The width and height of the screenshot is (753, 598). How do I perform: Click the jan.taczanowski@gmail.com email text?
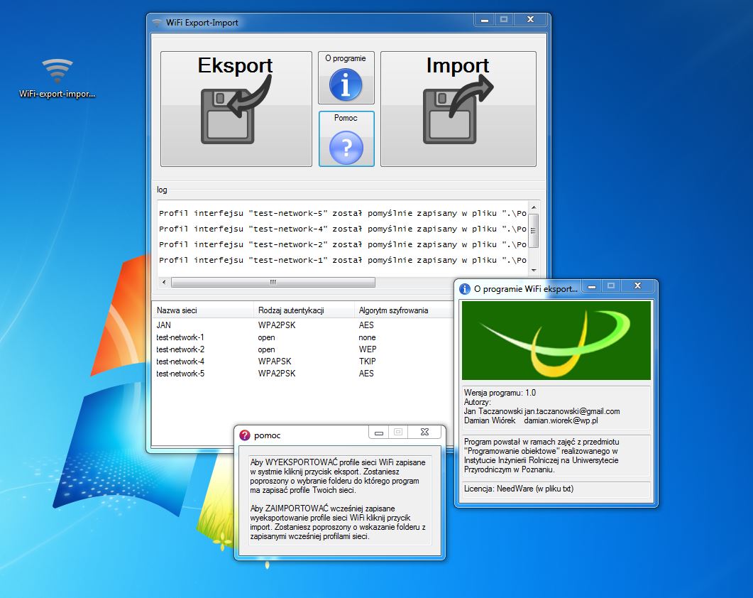tap(572, 411)
